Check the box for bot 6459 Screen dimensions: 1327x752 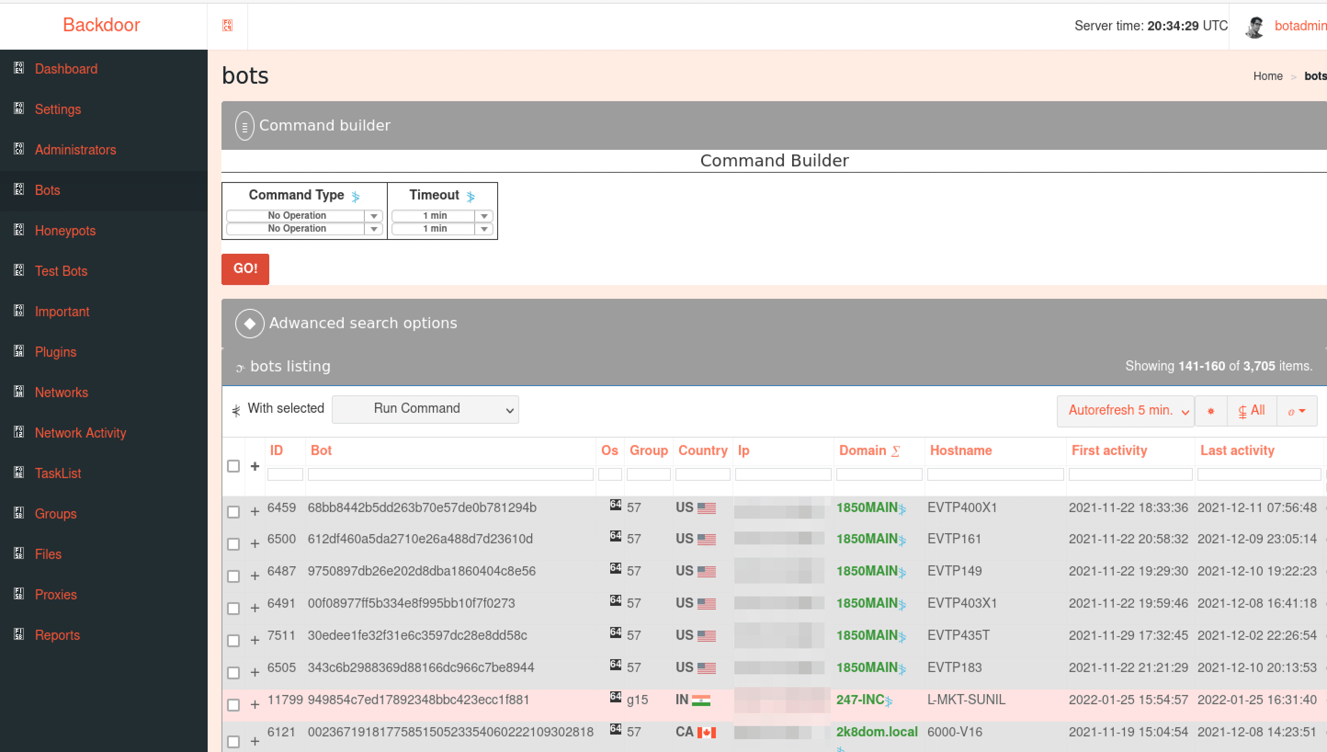233,512
